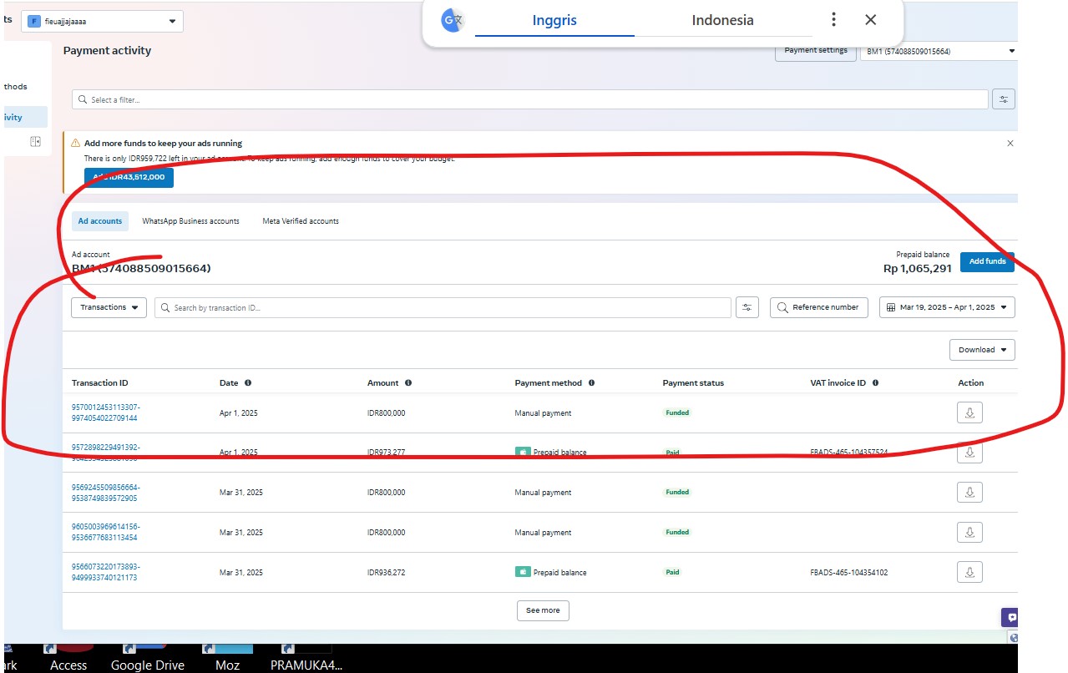The width and height of the screenshot is (1068, 673).
Task: Expand the Download dropdown menu
Action: 982,350
